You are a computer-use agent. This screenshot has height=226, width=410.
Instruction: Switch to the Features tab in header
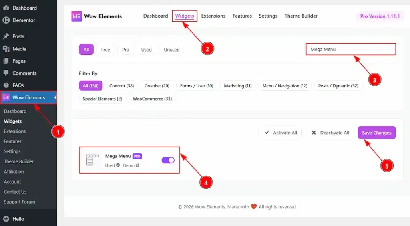[242, 16]
